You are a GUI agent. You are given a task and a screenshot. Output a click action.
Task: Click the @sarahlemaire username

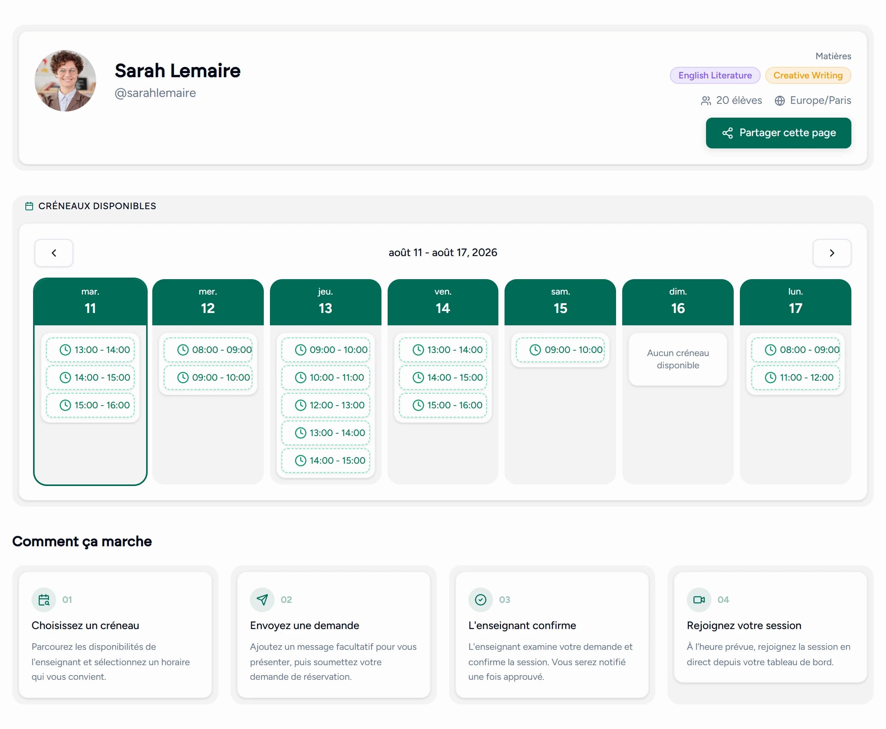point(155,93)
